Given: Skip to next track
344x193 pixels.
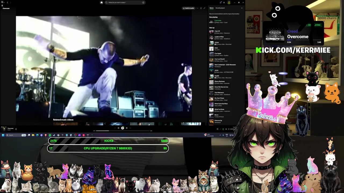Looking at the screenshot, I should coord(127,128).
